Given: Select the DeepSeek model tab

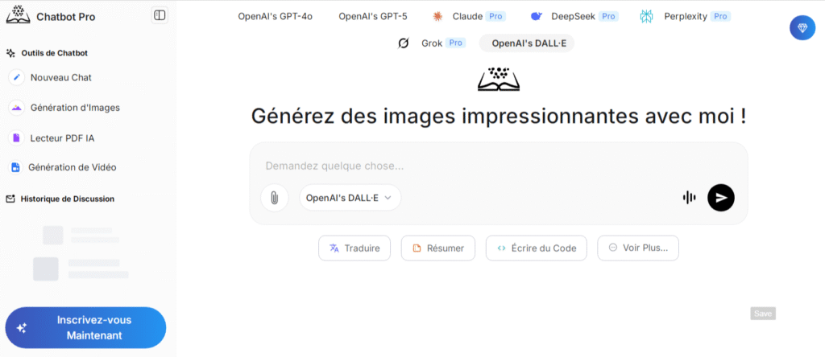Looking at the screenshot, I should (x=574, y=16).
